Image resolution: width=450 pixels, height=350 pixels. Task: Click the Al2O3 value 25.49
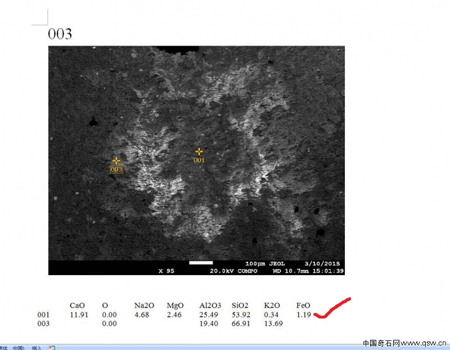click(209, 315)
